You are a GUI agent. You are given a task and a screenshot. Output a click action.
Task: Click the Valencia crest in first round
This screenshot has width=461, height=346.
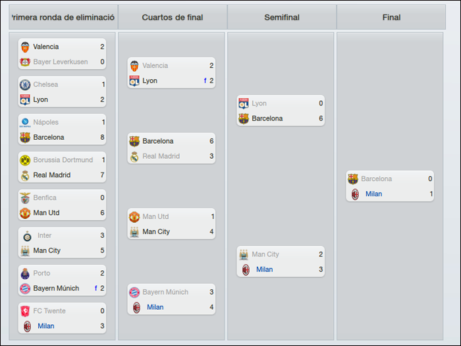point(25,47)
